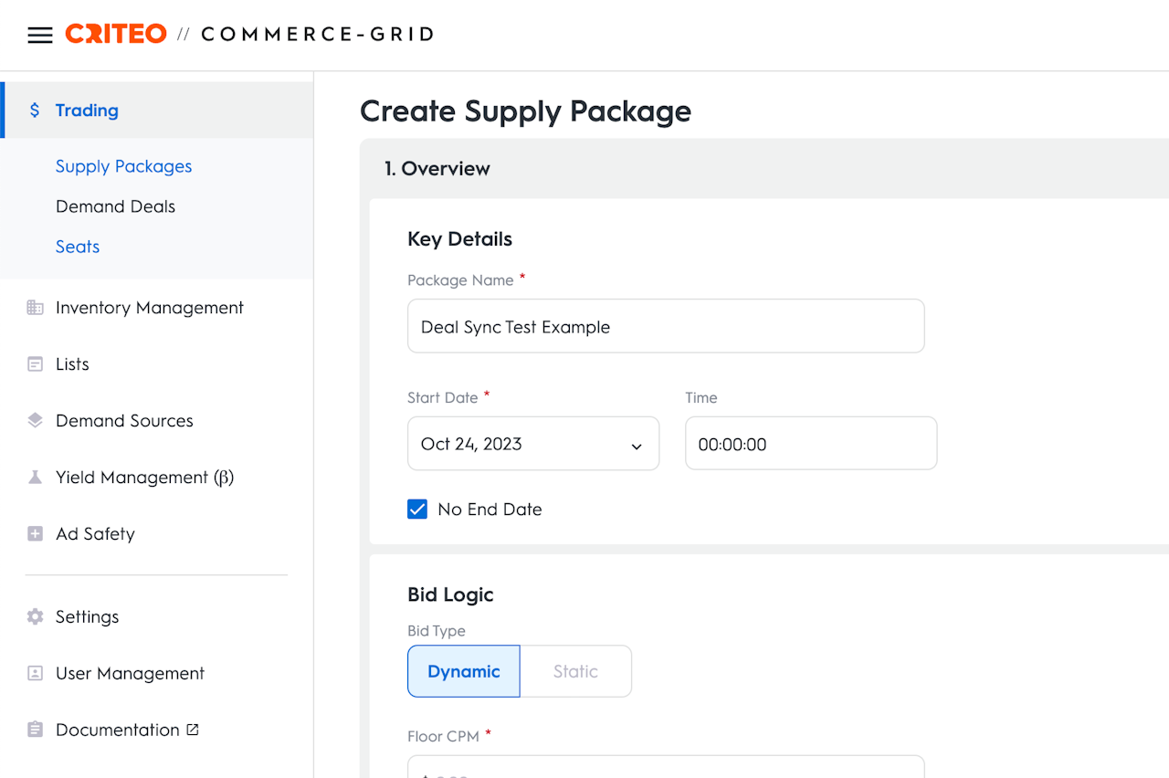Click the Documentation clipboard icon
Viewport: 1169px width, 778px height.
(35, 731)
